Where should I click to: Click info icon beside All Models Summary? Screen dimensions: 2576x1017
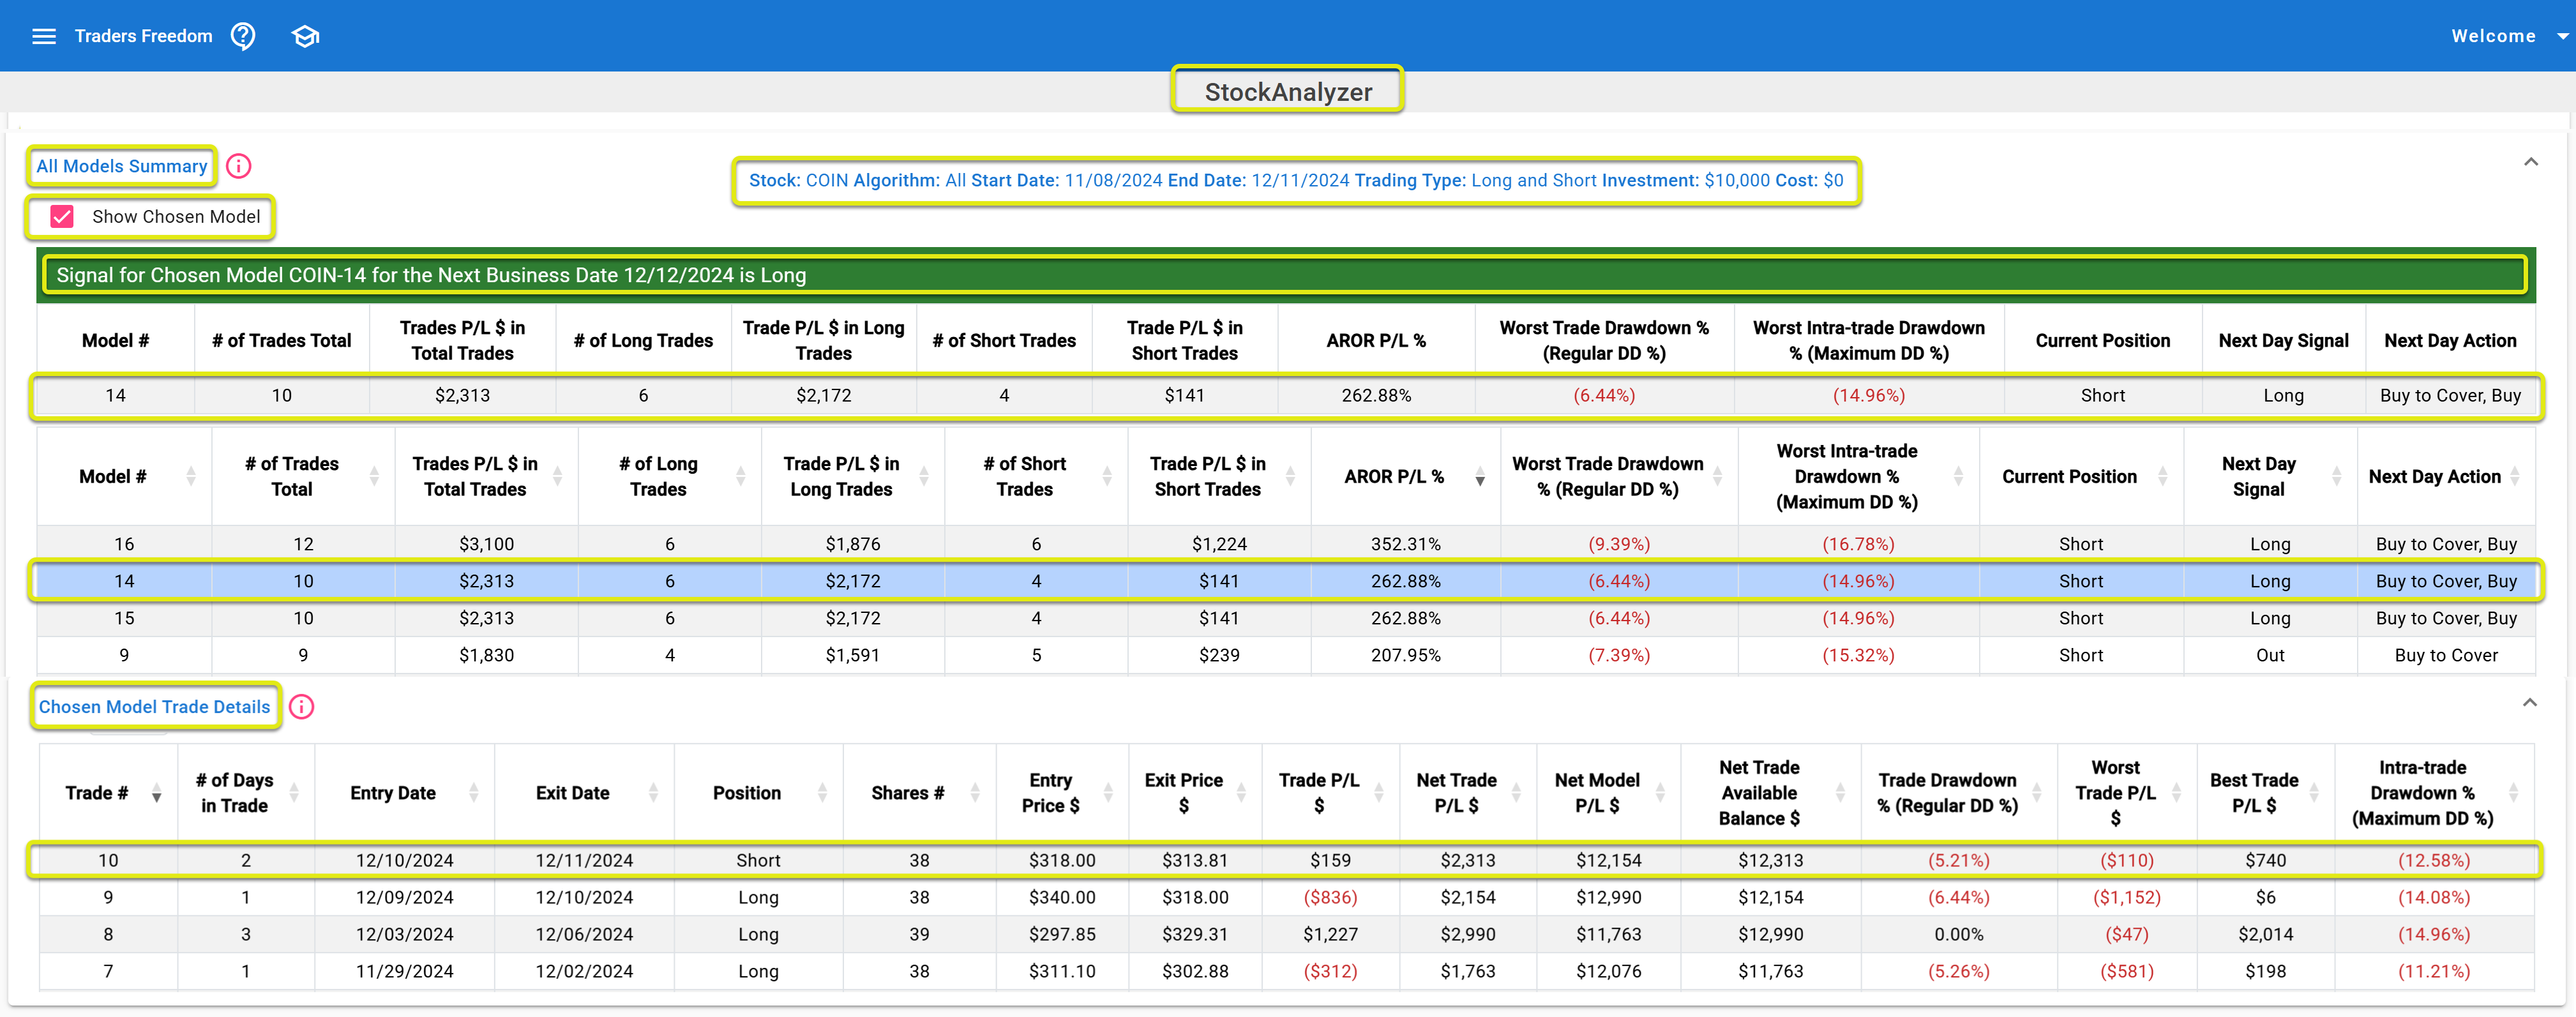238,166
